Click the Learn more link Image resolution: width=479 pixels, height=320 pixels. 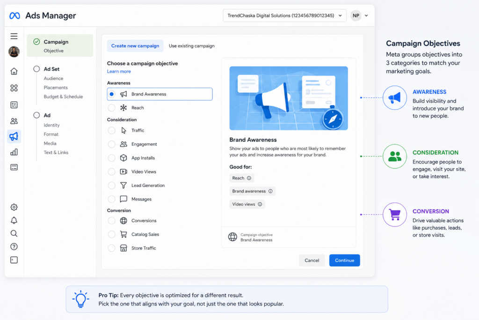[x=119, y=72]
